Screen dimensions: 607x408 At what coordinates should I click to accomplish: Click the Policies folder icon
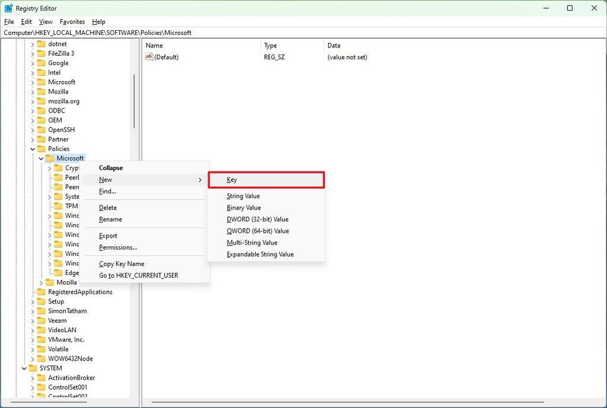[41, 149]
